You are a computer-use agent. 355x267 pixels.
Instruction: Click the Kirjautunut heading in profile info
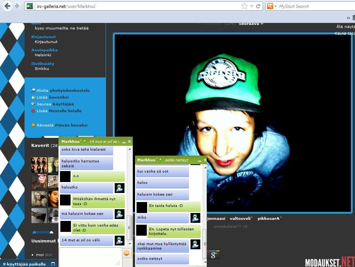(43, 37)
